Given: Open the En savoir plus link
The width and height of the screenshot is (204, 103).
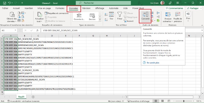Looking at the screenshot, I should point(153,63).
